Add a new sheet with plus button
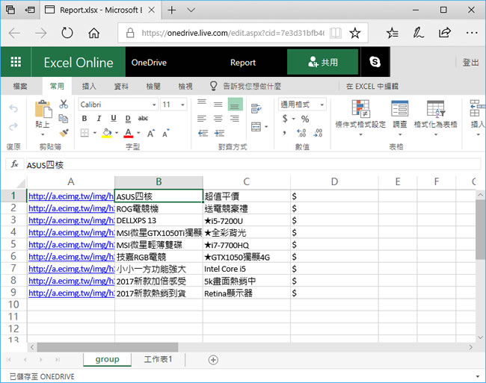Viewport: 486px width, 383px height. (213, 360)
